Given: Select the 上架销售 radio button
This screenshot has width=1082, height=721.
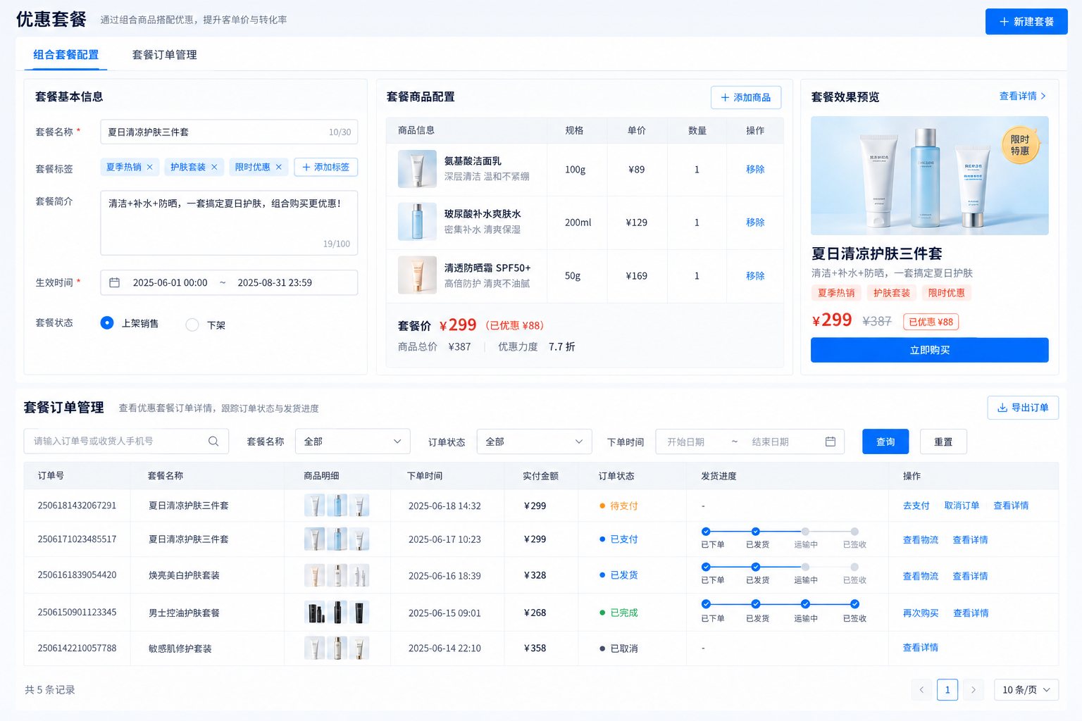Looking at the screenshot, I should [107, 322].
